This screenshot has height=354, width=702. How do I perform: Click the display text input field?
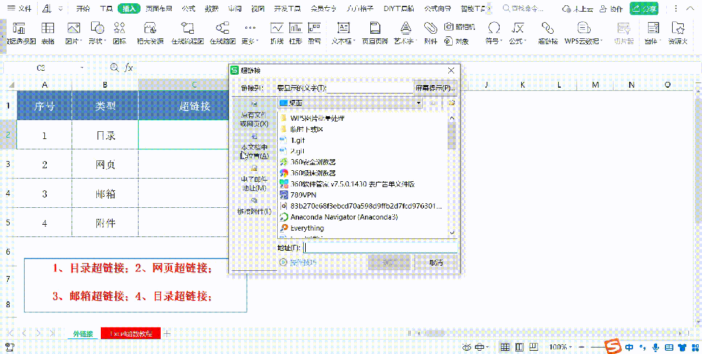point(370,88)
